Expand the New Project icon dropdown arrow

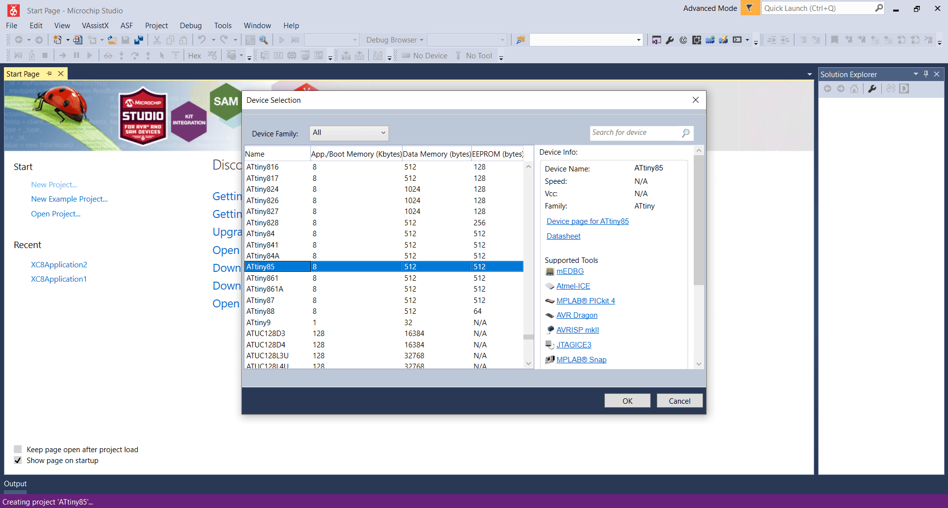(x=68, y=40)
